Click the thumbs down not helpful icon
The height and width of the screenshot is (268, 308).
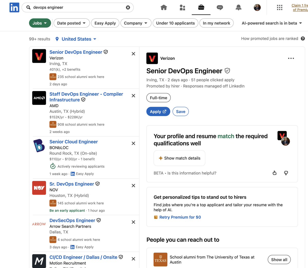[x=286, y=173]
